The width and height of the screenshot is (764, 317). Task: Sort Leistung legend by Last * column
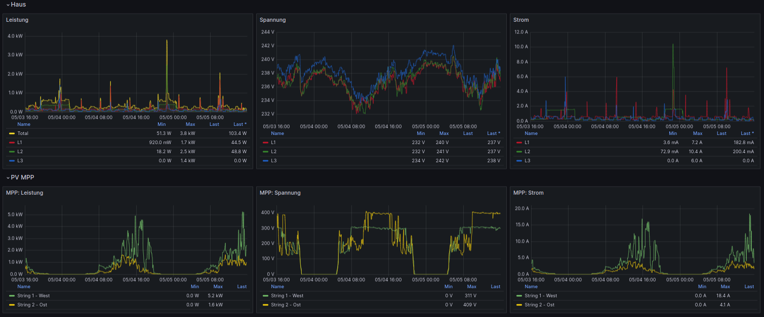(240, 124)
